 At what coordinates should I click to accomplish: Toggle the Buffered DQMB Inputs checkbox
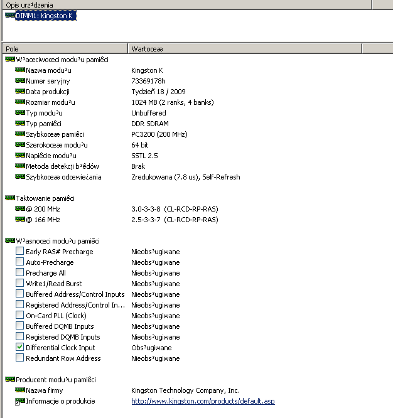19,326
